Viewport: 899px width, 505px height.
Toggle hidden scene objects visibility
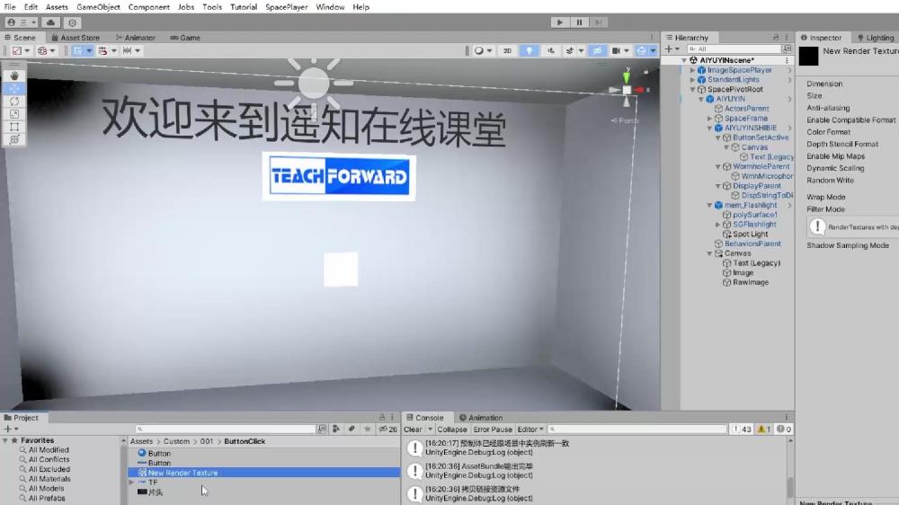click(597, 50)
